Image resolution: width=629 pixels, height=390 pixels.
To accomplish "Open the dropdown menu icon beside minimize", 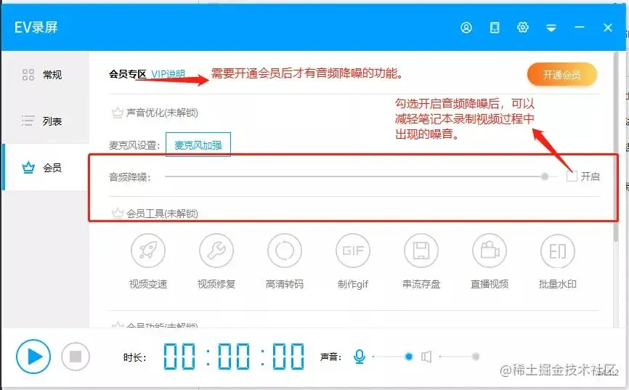I will coord(551,28).
